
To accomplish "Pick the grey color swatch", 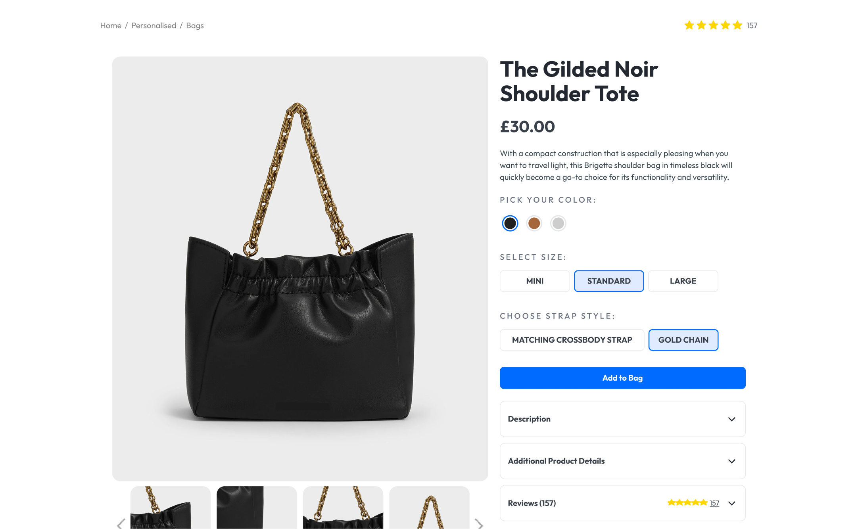I will 558,223.
